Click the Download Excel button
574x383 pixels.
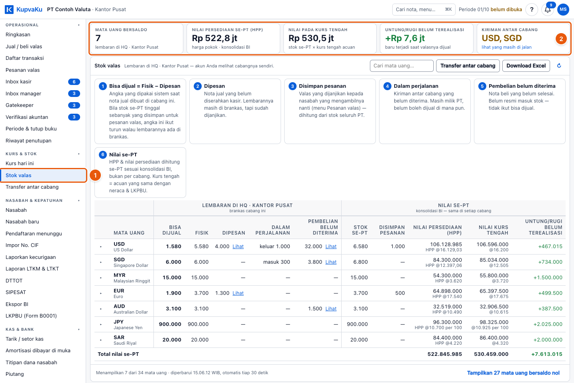tap(526, 65)
